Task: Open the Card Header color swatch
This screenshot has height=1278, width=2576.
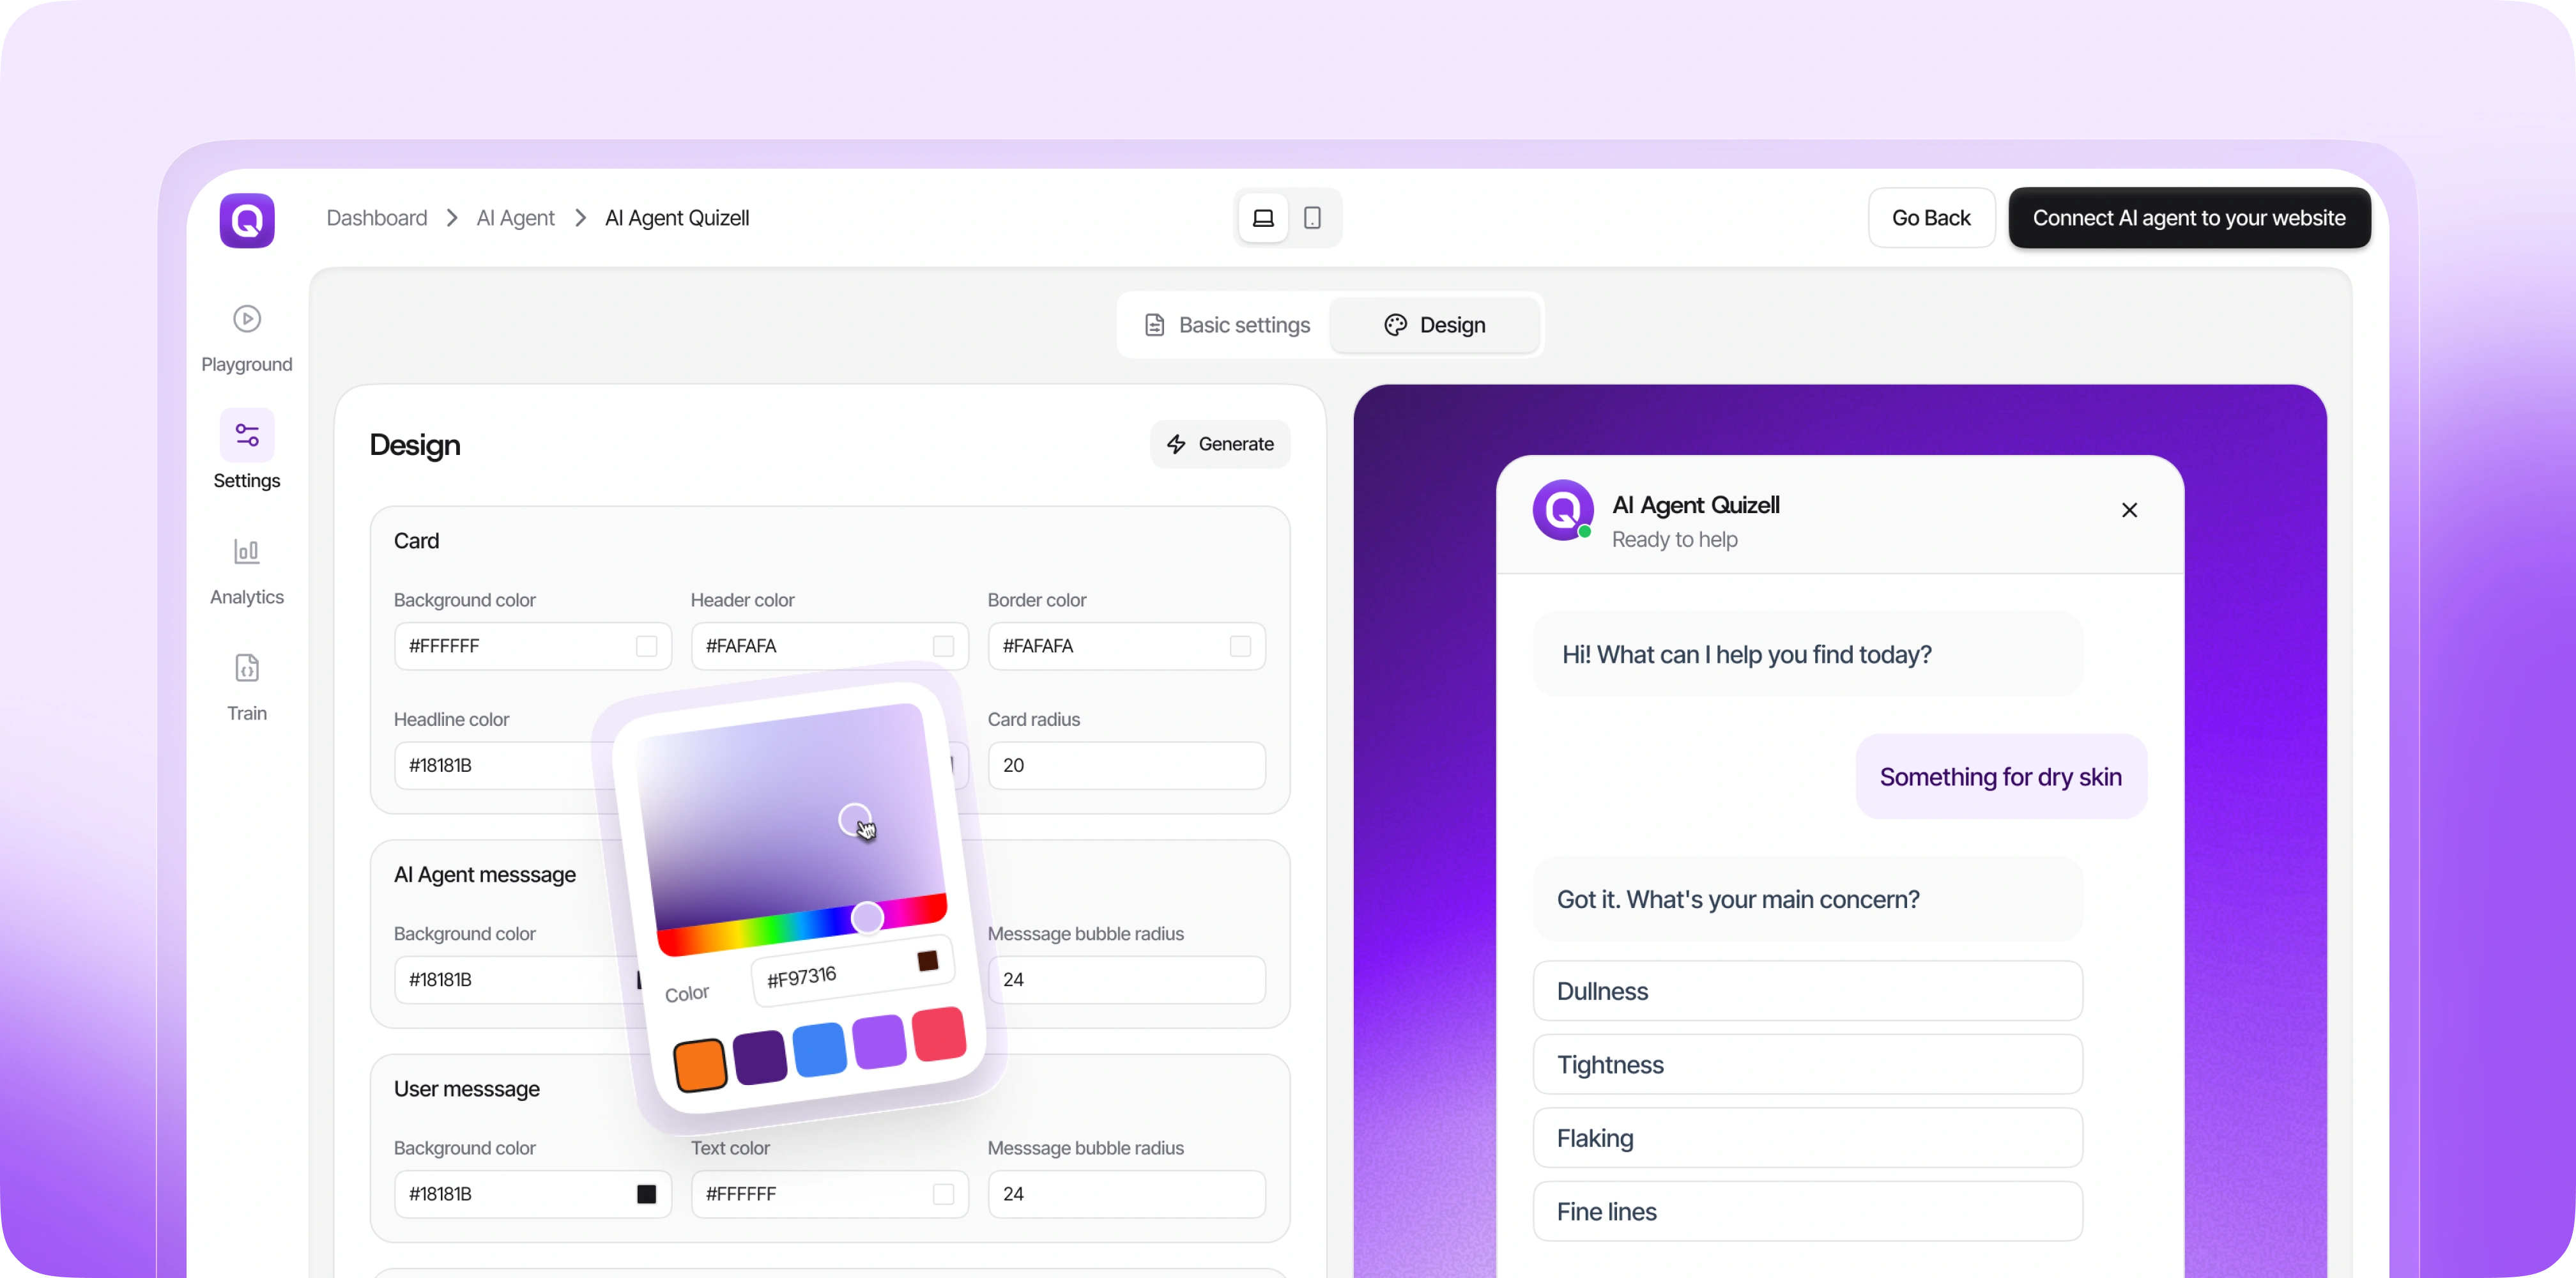Action: point(943,646)
